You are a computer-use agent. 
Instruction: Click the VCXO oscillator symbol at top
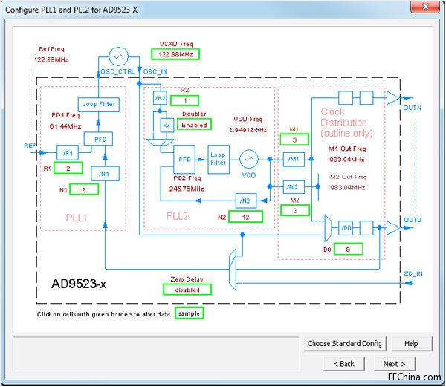(x=120, y=56)
